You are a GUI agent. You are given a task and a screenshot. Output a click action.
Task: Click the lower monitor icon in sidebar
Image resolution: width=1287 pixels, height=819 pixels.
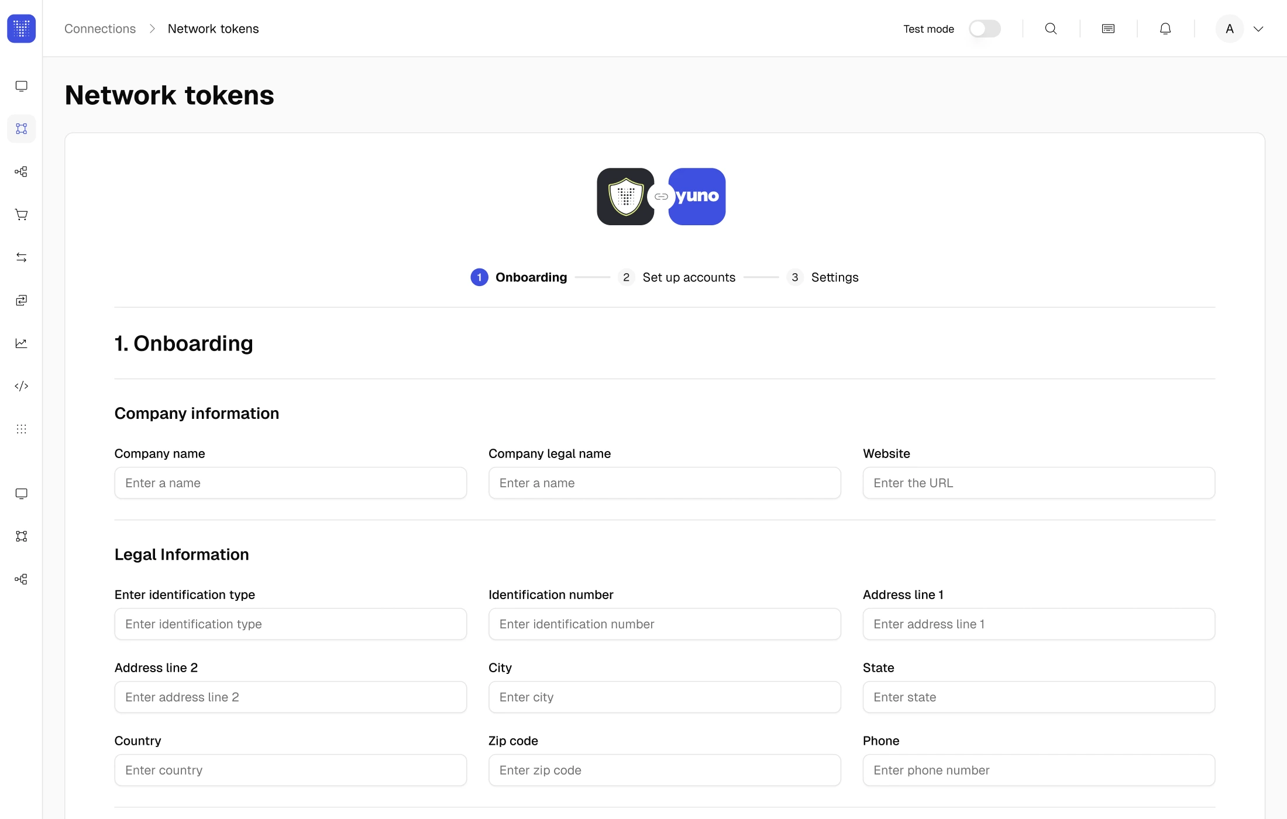21,494
